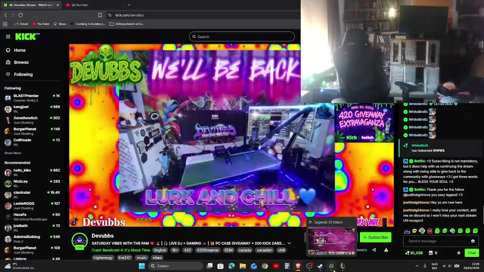The width and height of the screenshot is (484, 272).
Task: Bookmark this page via address bar icon
Action: 100,15
